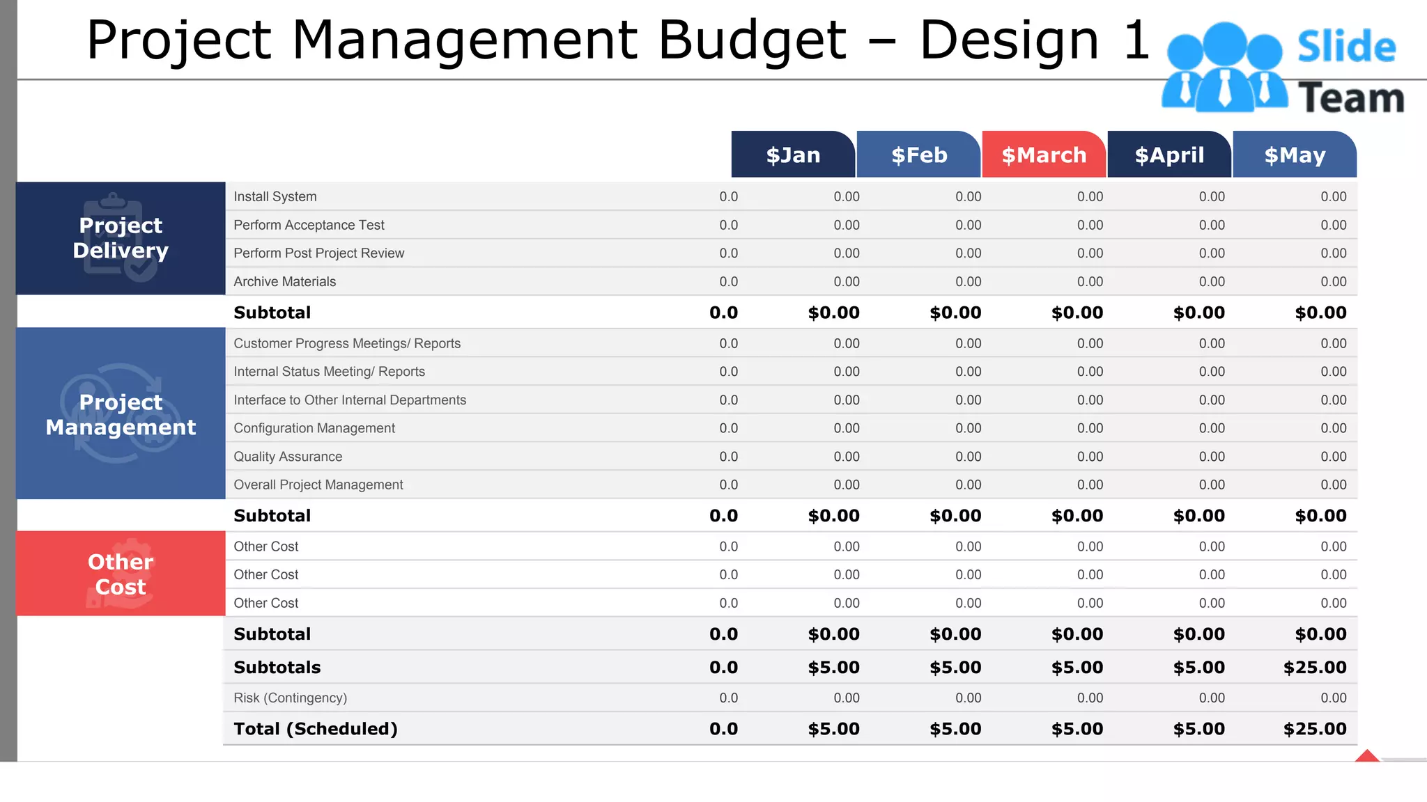Click the Risk (Contingency) label
1427x802 pixels.
coord(290,698)
